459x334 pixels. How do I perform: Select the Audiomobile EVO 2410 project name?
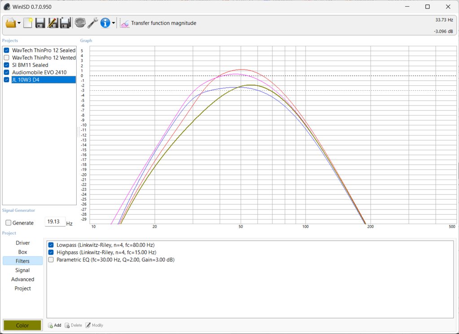39,72
